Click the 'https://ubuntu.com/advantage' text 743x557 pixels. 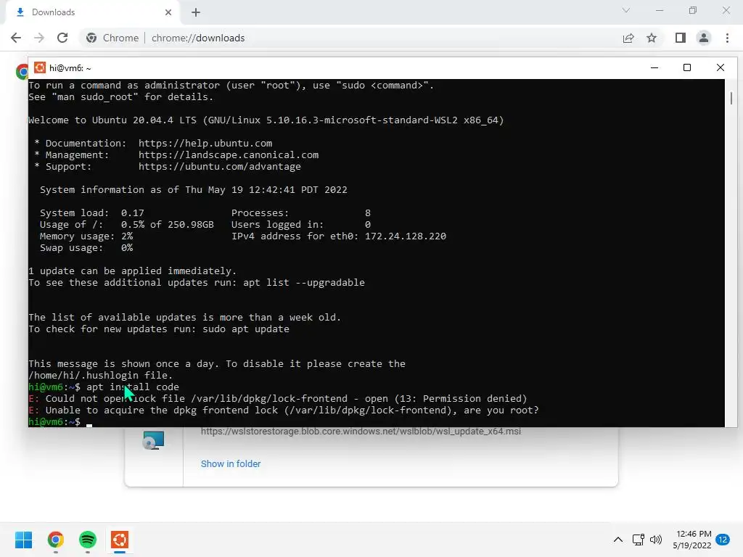tap(219, 166)
